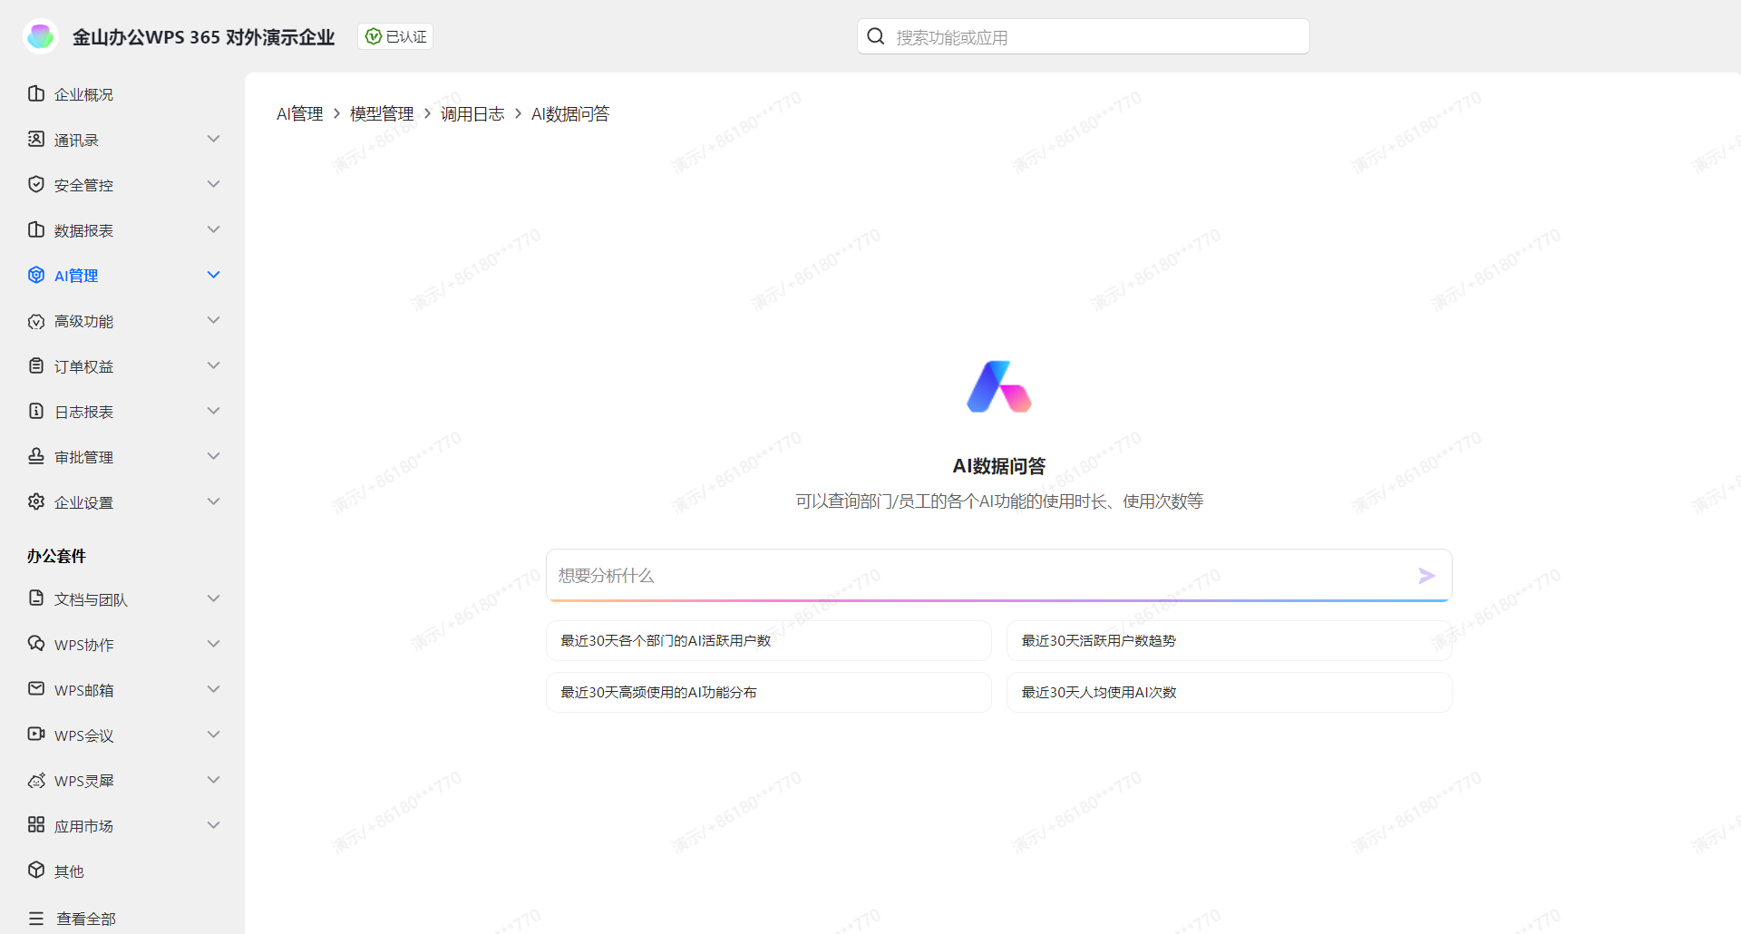Click the 订单权益 icon

pos(36,365)
